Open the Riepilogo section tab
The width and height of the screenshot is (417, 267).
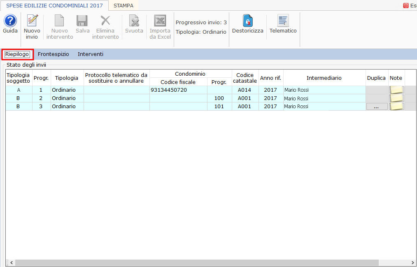pyautogui.click(x=17, y=54)
